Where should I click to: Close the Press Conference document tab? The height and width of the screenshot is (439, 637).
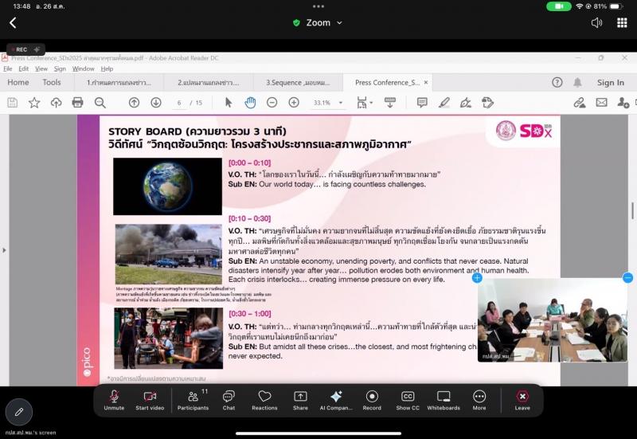[x=426, y=83]
